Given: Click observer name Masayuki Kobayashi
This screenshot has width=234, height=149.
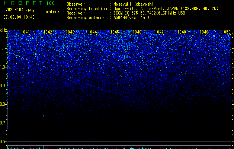Looking at the screenshot, I should (134, 4).
